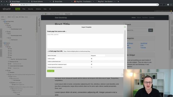The width and height of the screenshot is (173, 97).
Task: Collapse the html node under blog-post
Action: click(5, 45)
